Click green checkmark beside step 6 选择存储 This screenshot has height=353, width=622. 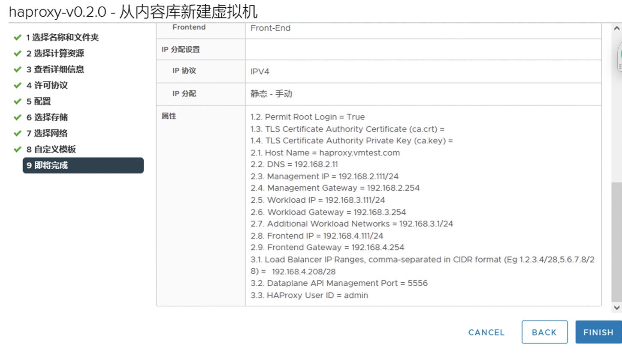18,117
